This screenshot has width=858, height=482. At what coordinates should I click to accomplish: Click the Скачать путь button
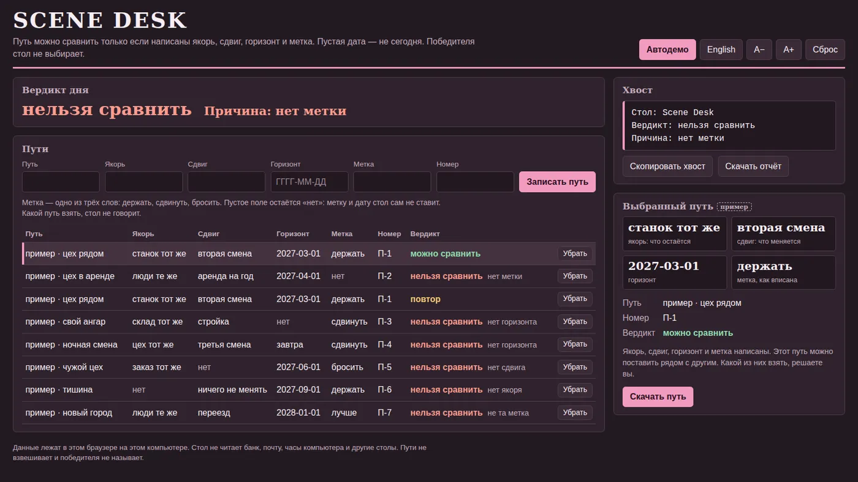click(x=658, y=396)
